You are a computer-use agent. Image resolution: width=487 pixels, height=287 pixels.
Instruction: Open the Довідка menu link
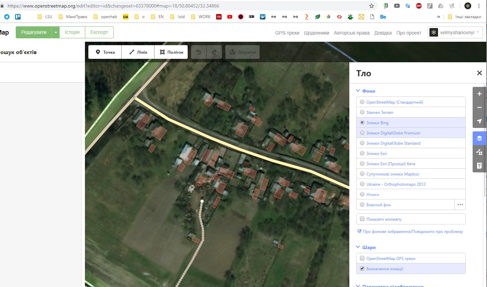click(383, 33)
